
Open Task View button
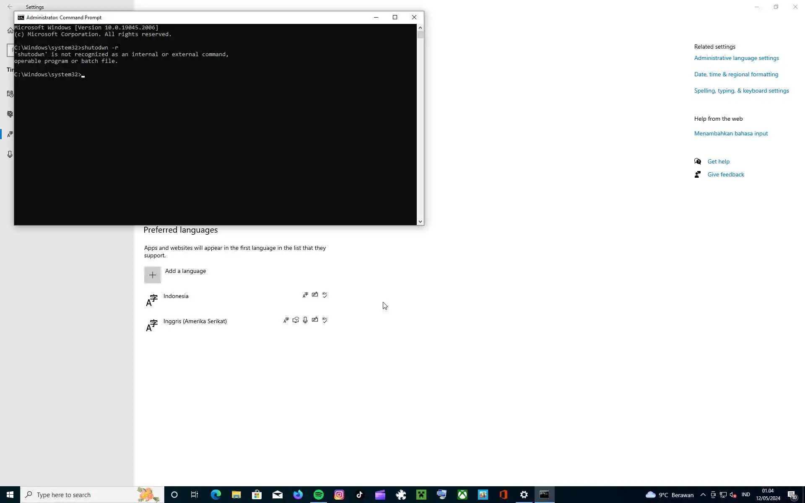pyautogui.click(x=195, y=495)
